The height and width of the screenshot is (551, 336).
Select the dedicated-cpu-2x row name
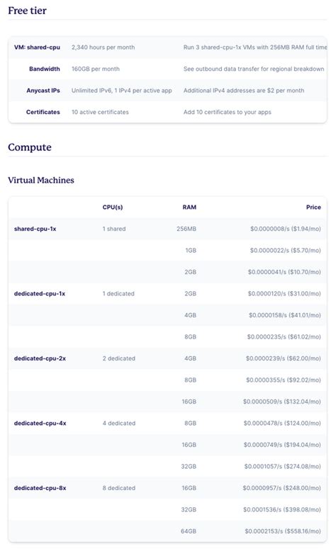tap(40, 358)
